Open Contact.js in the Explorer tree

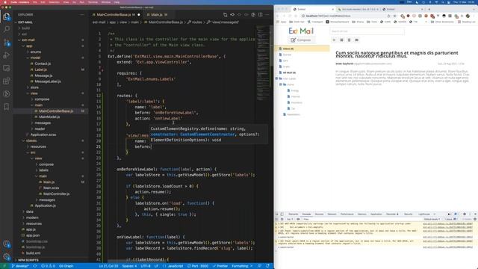point(43,64)
